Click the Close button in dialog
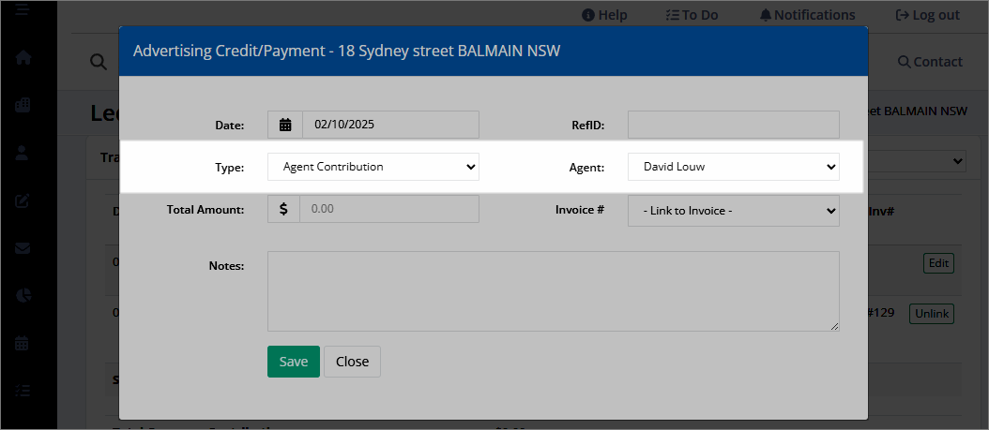This screenshot has width=989, height=430. pyautogui.click(x=352, y=362)
